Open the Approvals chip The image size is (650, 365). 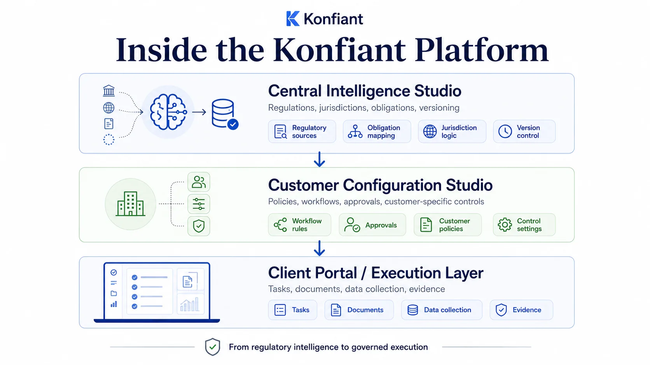(x=372, y=225)
